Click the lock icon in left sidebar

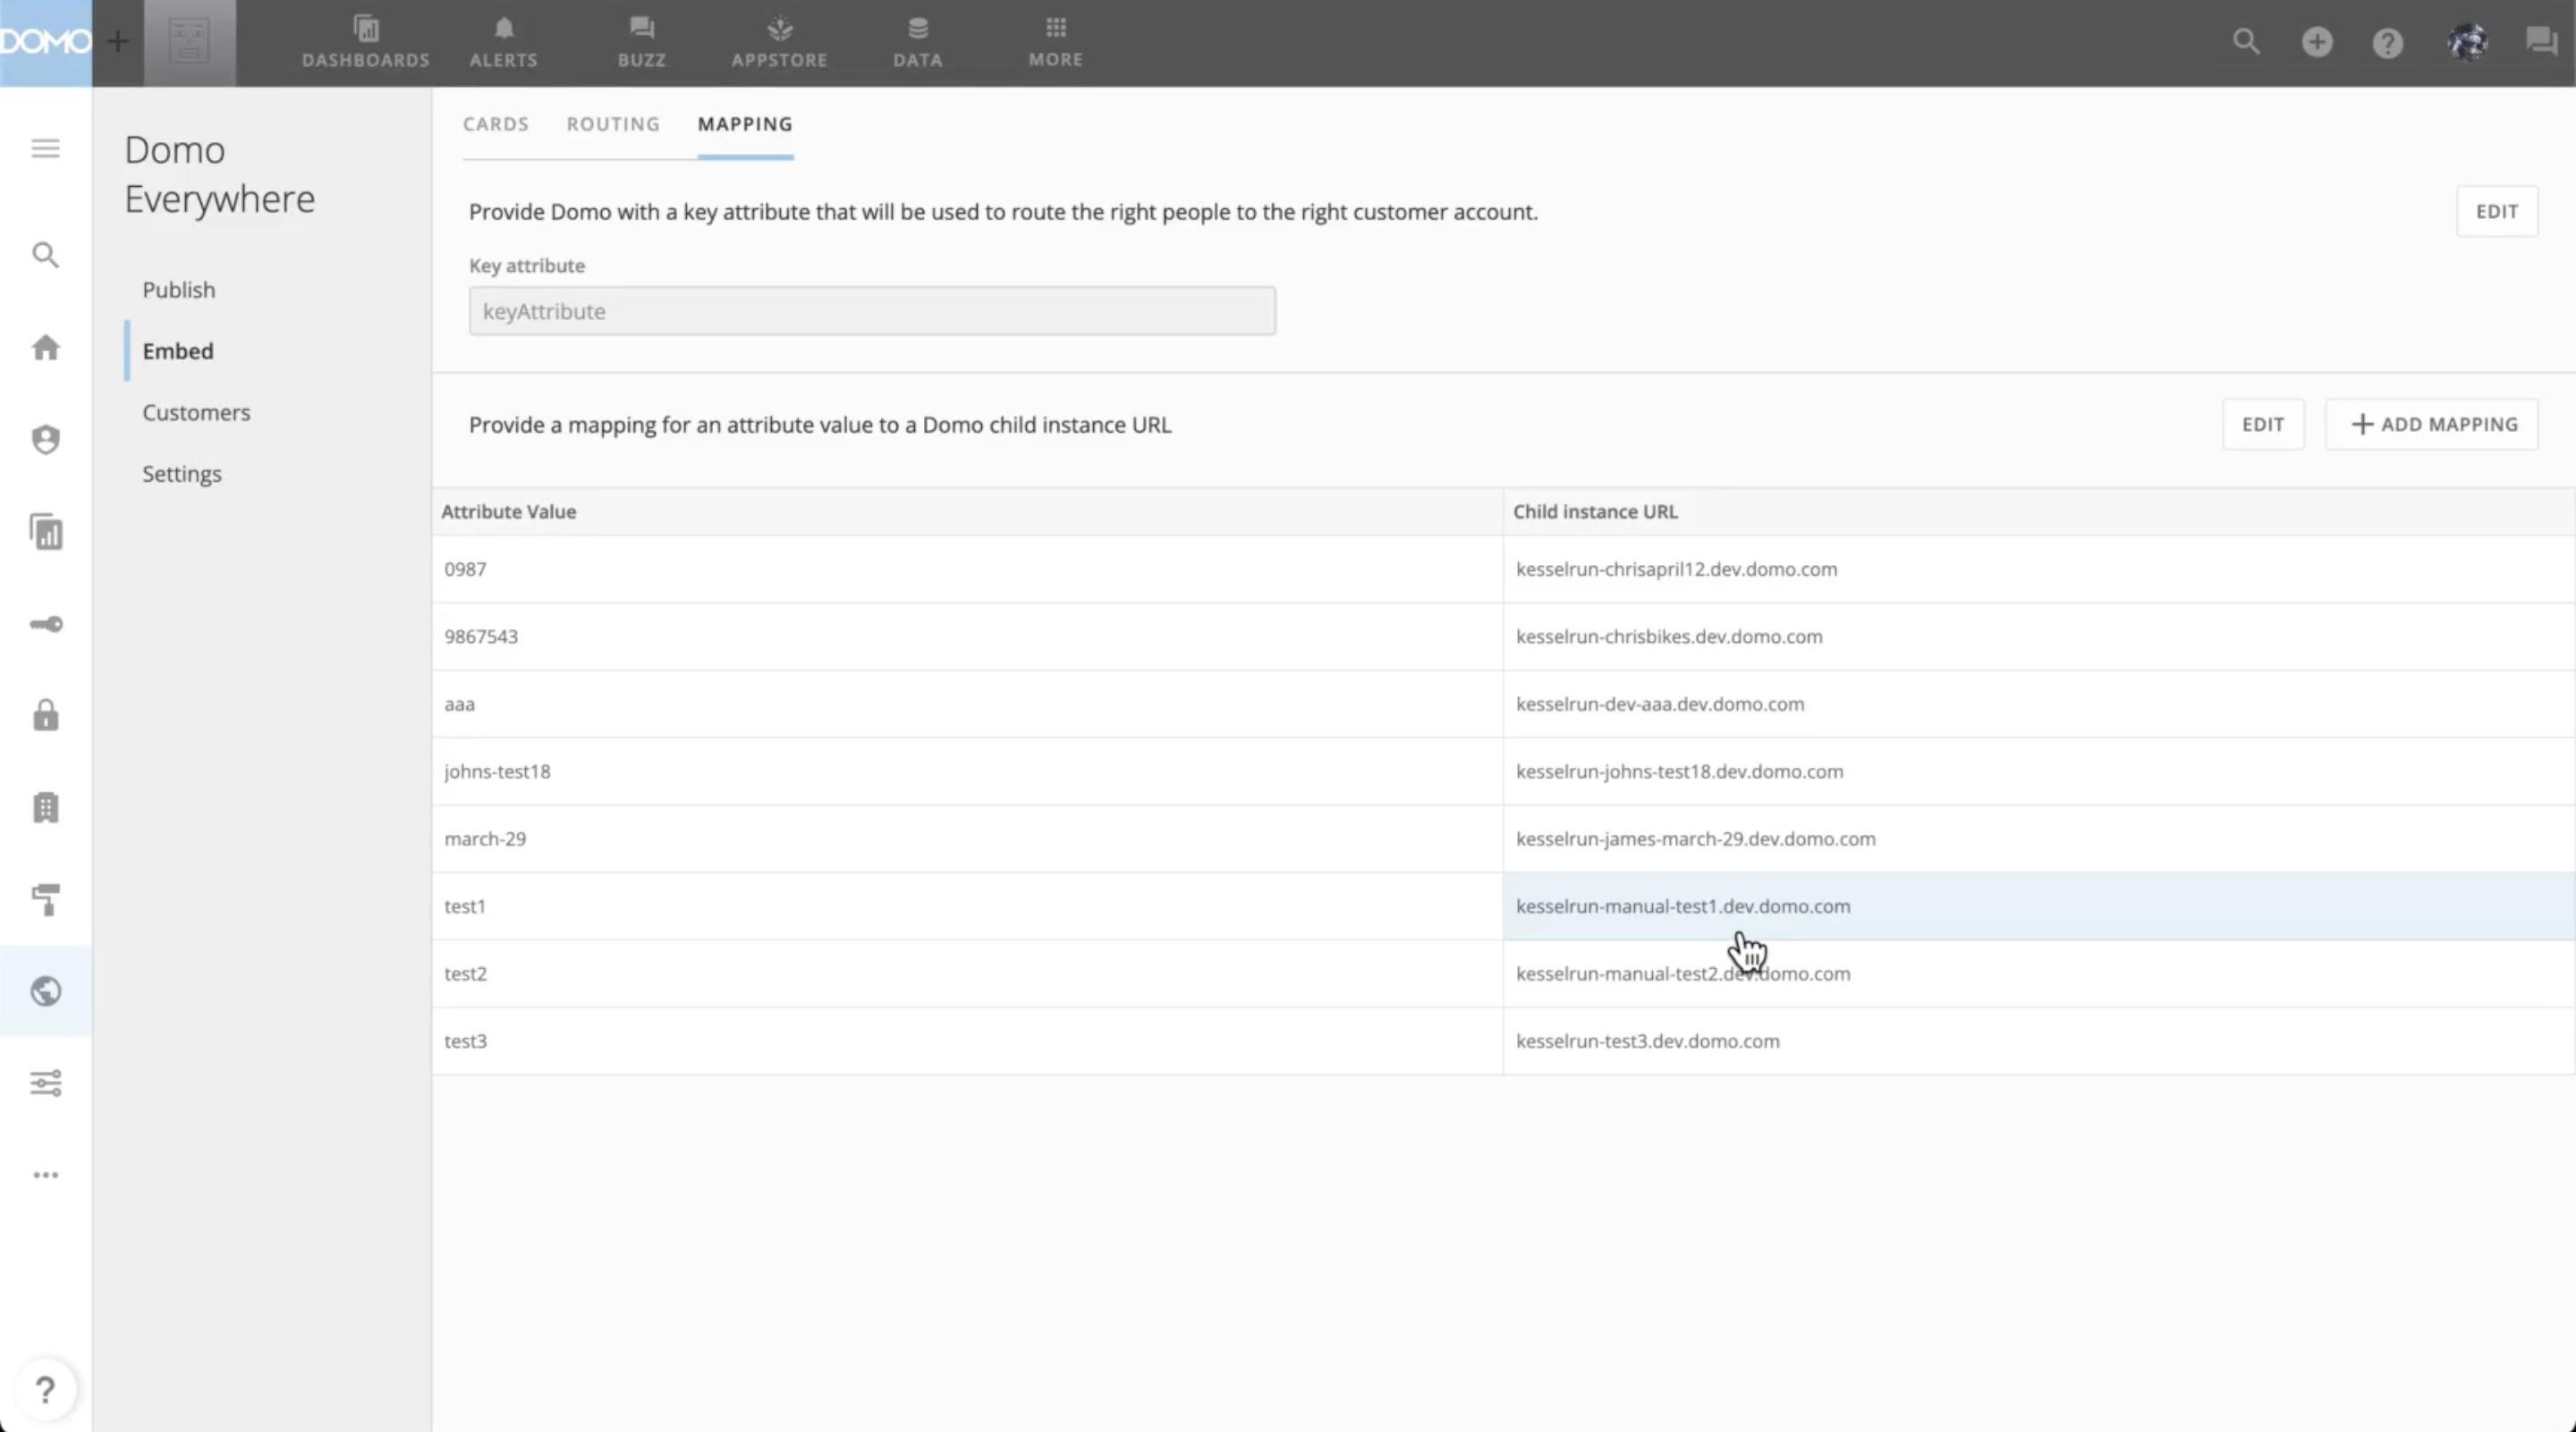pos(46,715)
